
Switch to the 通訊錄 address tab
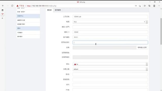pos(49,10)
